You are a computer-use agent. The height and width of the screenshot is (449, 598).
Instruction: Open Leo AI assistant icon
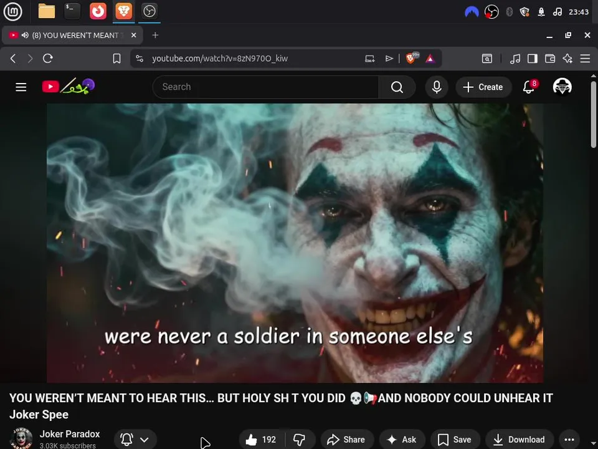click(567, 59)
